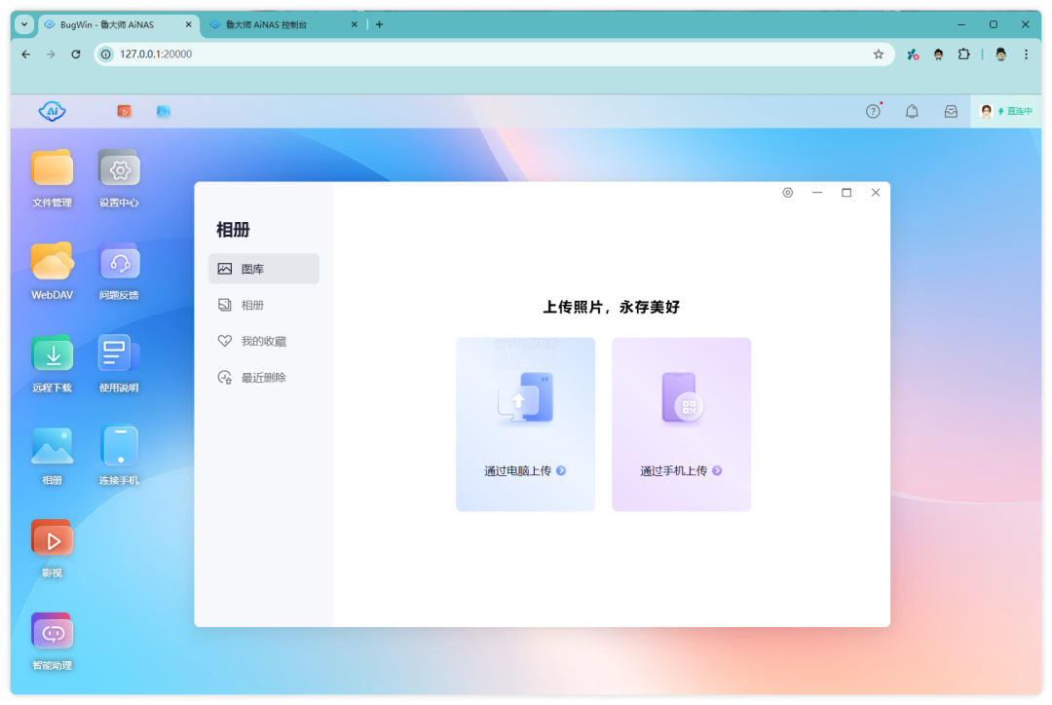Bookmark this page with the star
This screenshot has height=705, width=1052.
[x=879, y=55]
